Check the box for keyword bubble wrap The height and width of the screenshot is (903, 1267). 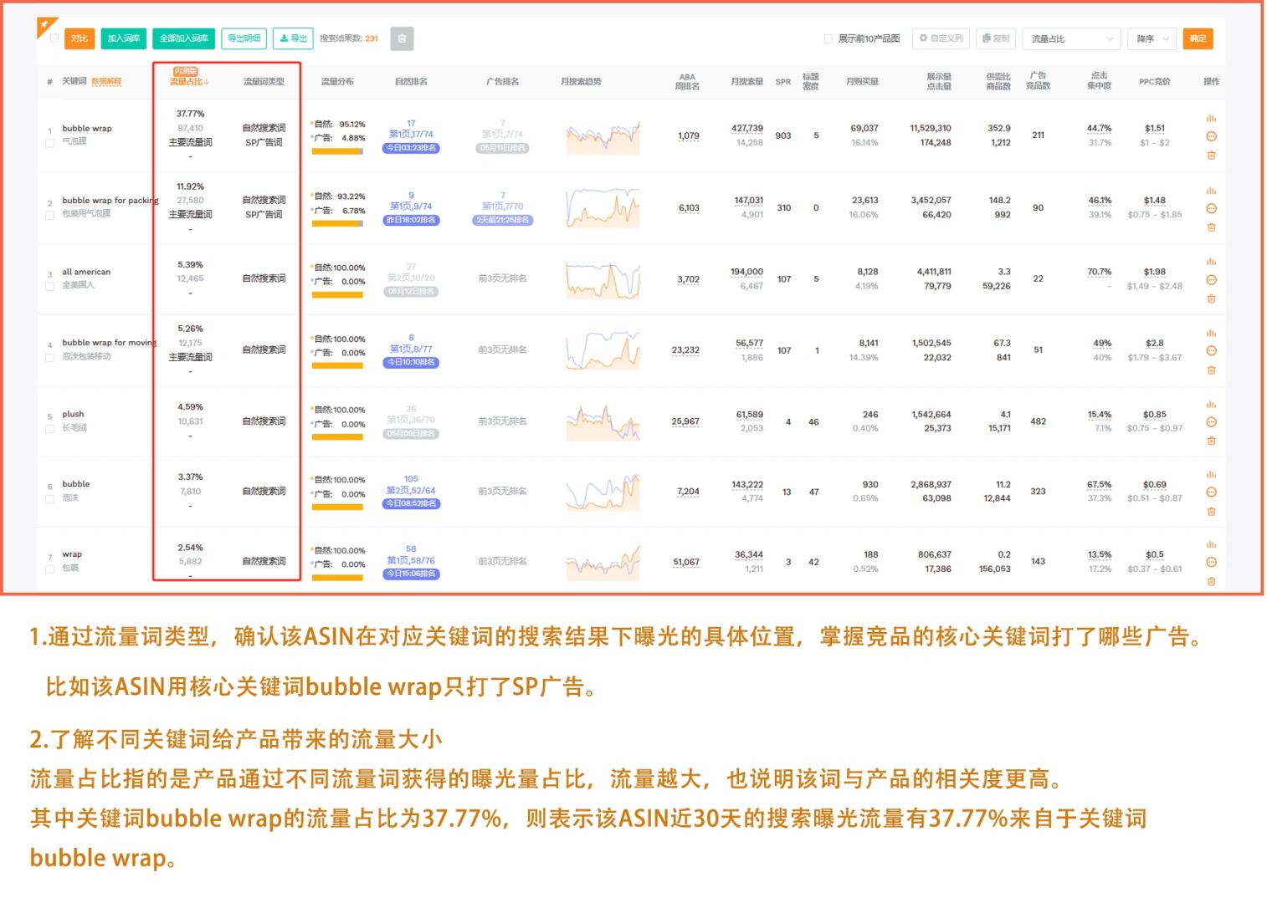click(50, 142)
